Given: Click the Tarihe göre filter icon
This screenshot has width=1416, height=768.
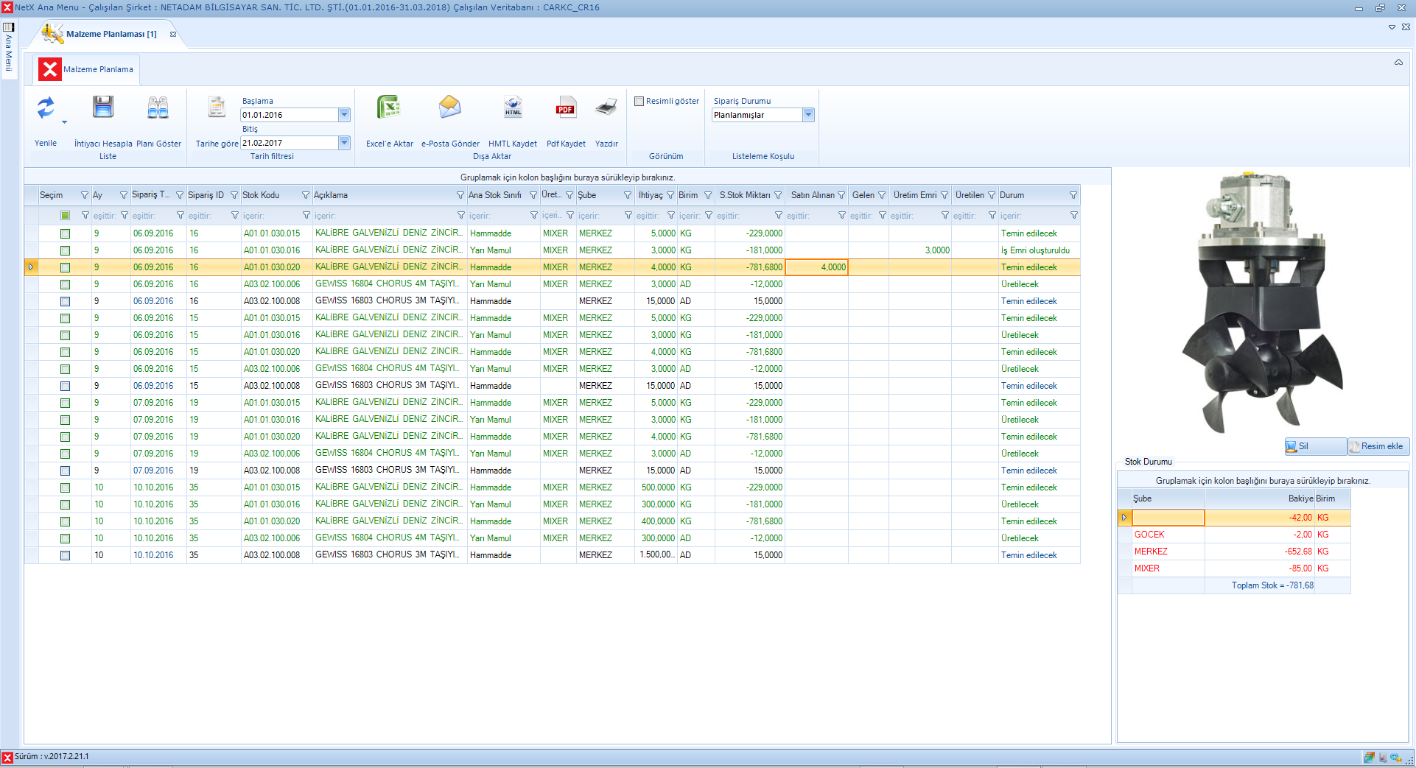Looking at the screenshot, I should [x=217, y=108].
